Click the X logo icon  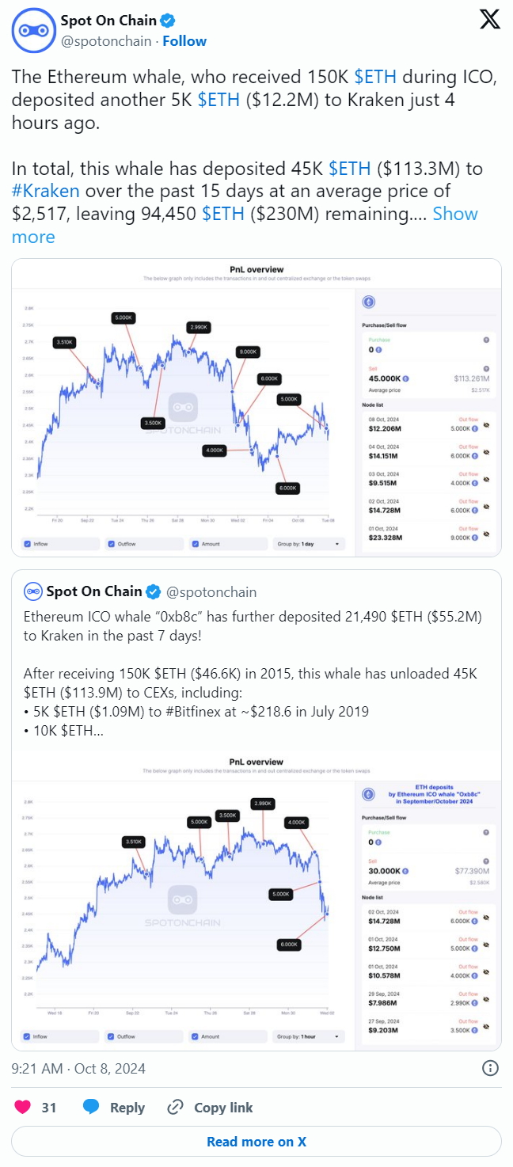(490, 21)
